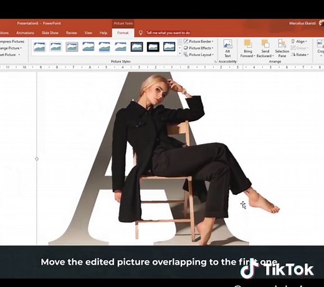The width and height of the screenshot is (324, 287).
Task: Open the Selection Pane
Action: coord(282,48)
